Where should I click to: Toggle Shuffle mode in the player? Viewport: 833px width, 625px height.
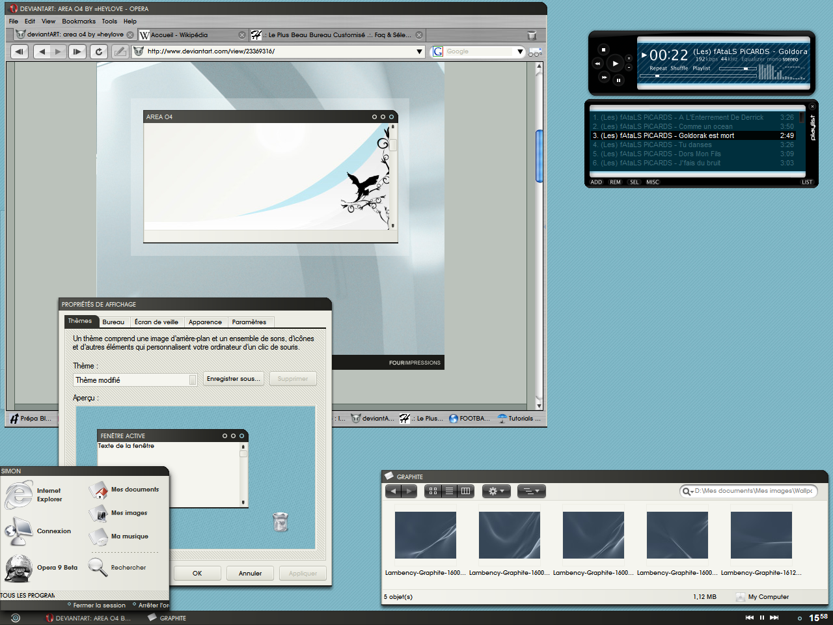tap(679, 68)
